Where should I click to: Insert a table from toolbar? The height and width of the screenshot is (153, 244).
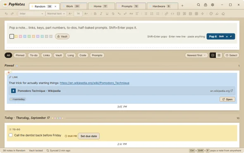(196, 14)
